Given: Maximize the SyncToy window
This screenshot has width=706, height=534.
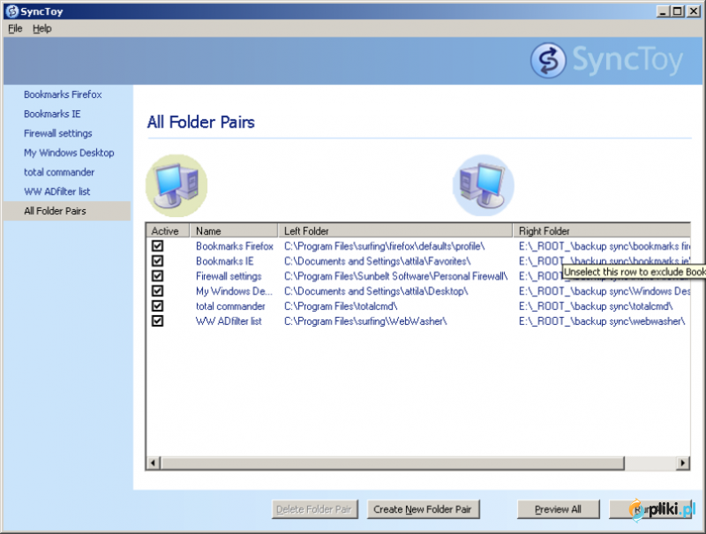Looking at the screenshot, I should 677,11.
